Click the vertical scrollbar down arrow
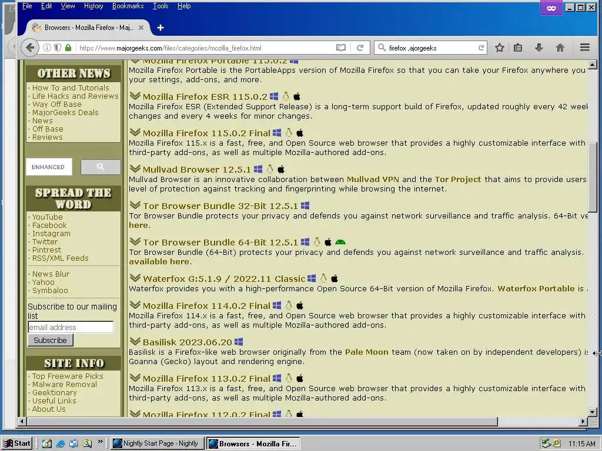 pos(593,412)
